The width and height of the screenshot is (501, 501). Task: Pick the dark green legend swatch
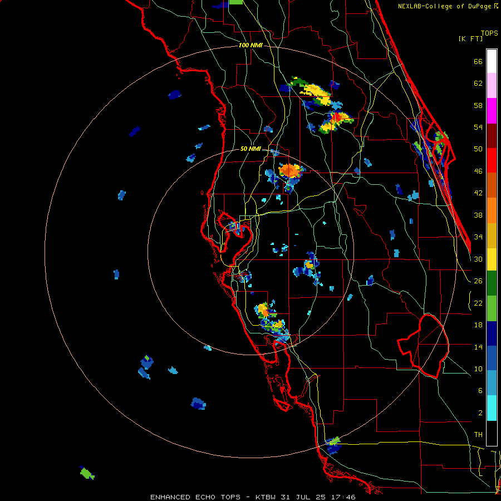[492, 283]
